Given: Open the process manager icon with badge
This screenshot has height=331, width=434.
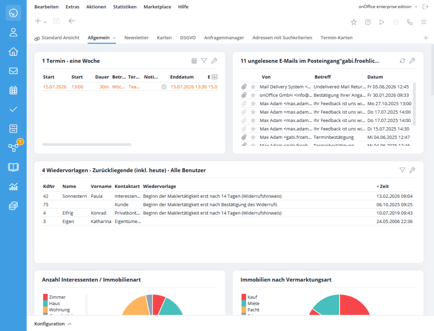Looking at the screenshot, I should coord(13,148).
